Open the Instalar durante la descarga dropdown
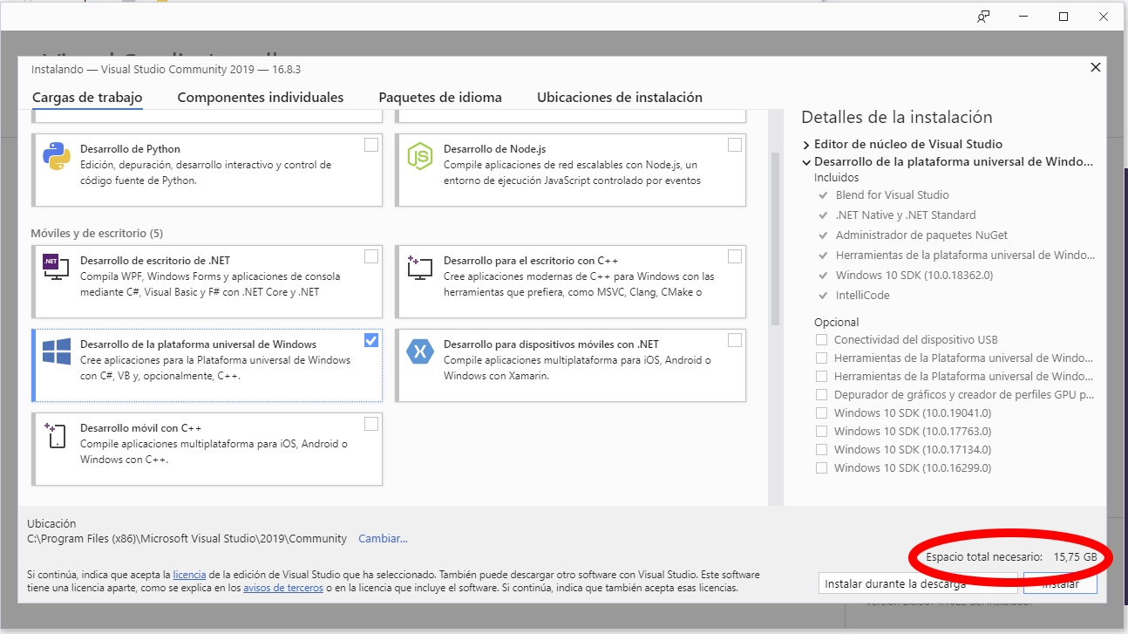 tap(918, 584)
